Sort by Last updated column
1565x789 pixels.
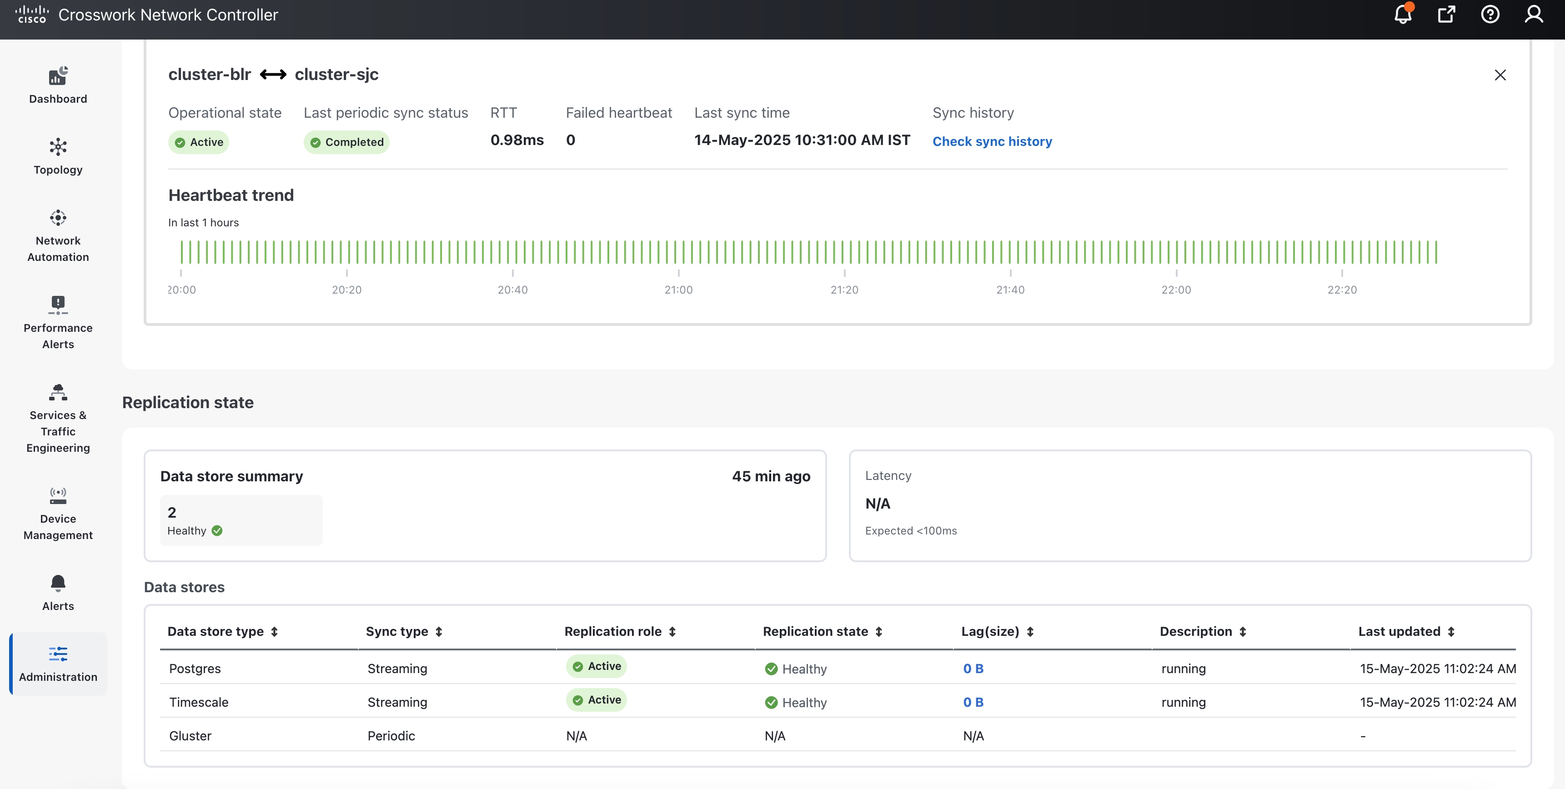(x=1406, y=632)
